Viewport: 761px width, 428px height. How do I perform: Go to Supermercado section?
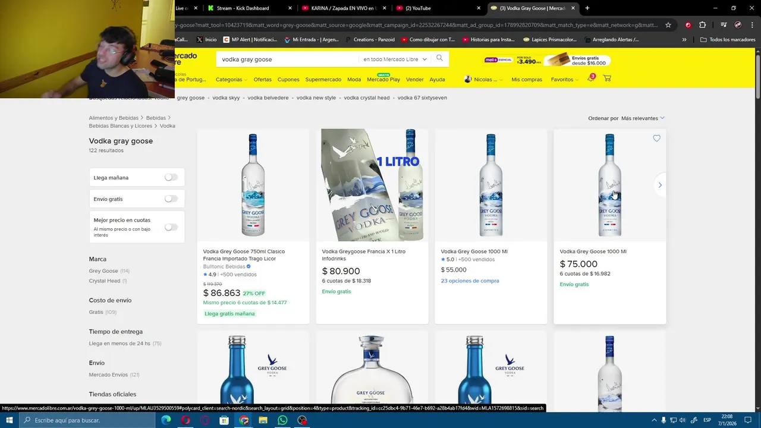point(323,80)
